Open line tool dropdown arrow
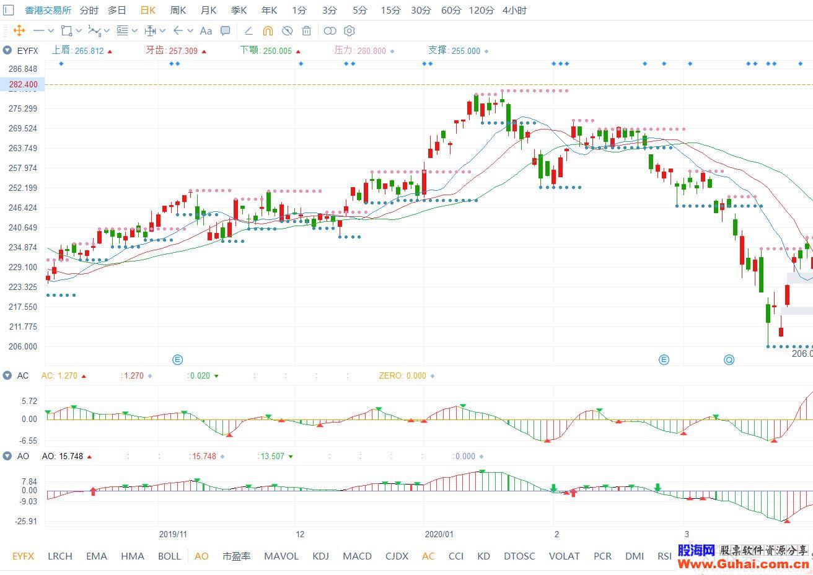This screenshot has height=575, width=813. 51,30
